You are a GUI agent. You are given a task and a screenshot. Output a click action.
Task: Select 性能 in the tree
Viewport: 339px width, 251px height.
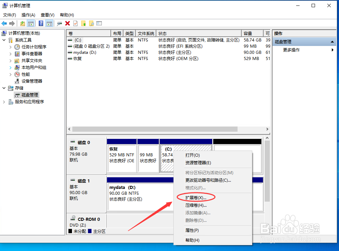[26, 74]
